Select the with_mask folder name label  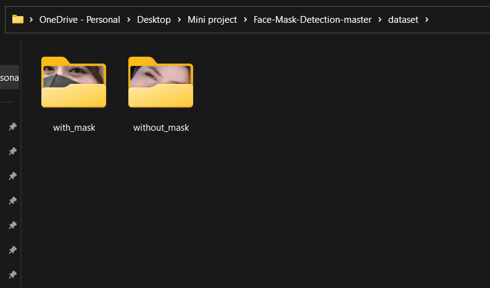tap(74, 128)
